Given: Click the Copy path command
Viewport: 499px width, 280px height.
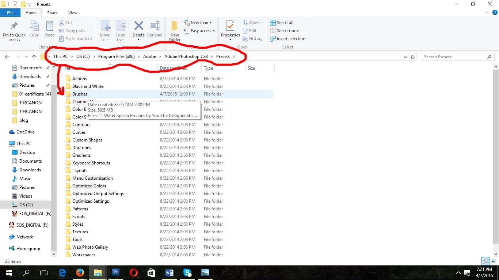Looking at the screenshot, I should [71, 31].
